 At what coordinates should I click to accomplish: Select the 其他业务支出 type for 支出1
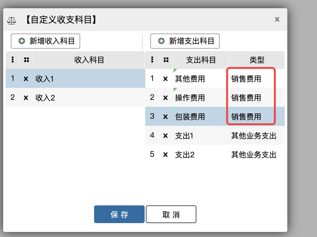254,136
